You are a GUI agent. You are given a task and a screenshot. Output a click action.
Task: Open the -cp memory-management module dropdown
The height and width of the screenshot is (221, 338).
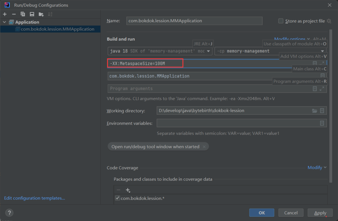point(271,51)
